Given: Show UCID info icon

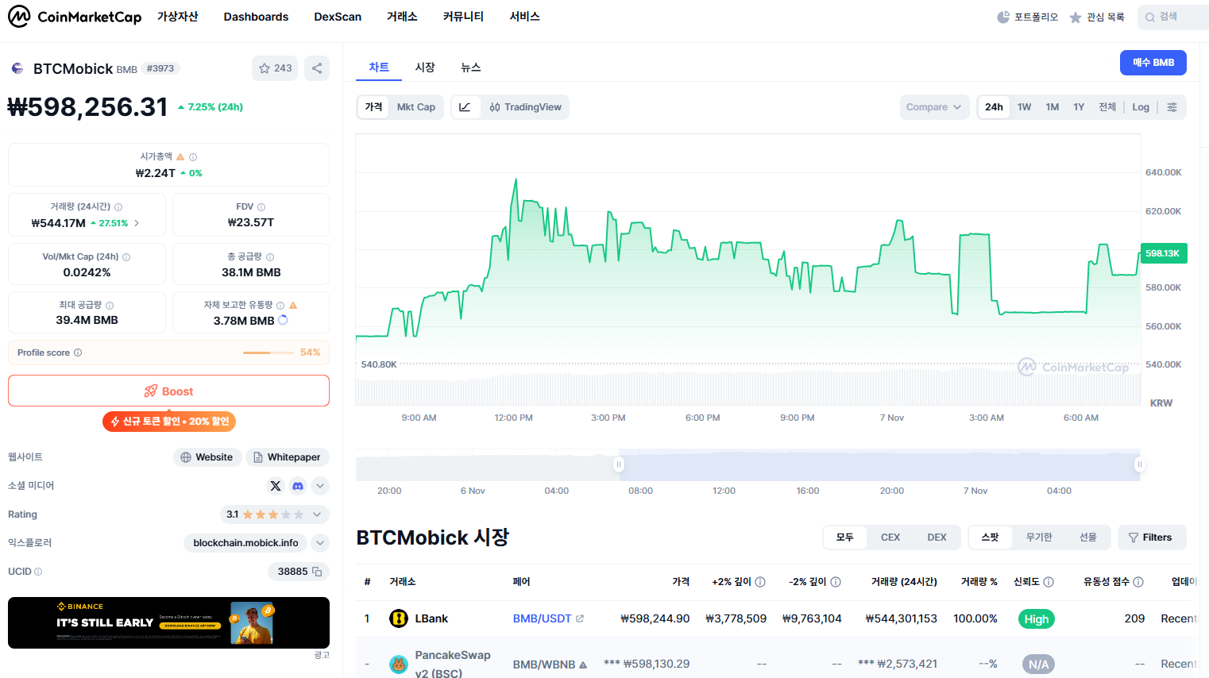Looking at the screenshot, I should coord(38,572).
